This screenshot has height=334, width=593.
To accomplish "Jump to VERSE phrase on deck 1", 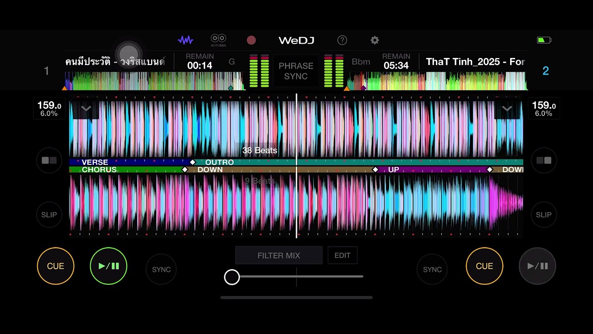I will (x=95, y=162).
